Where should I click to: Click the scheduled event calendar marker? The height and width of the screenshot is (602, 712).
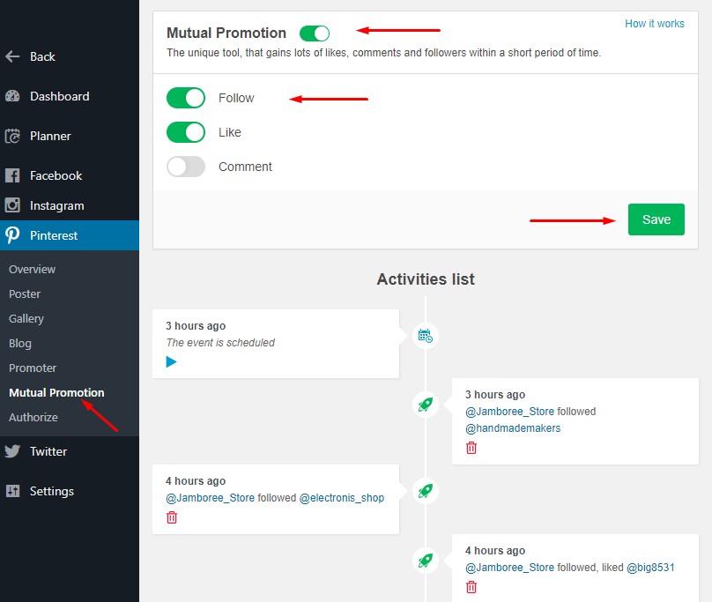point(425,336)
